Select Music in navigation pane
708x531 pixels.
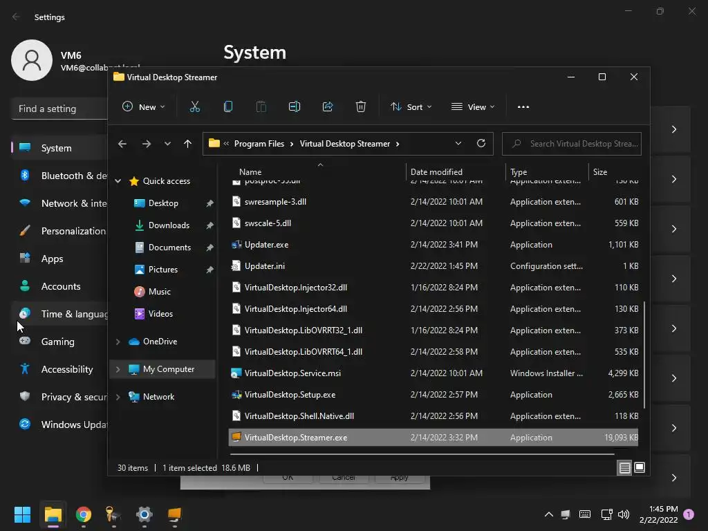click(x=160, y=292)
